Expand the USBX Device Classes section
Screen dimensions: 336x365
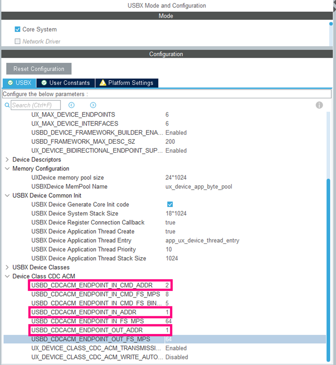coord(7,267)
